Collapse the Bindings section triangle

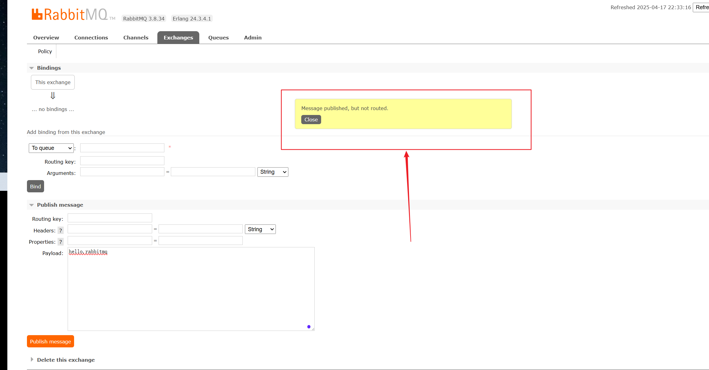coord(32,68)
